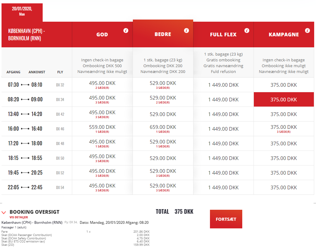Select KAMPAGNE fare for 17:20 flight DX 48
This screenshot has width=316, height=247.
click(x=284, y=143)
